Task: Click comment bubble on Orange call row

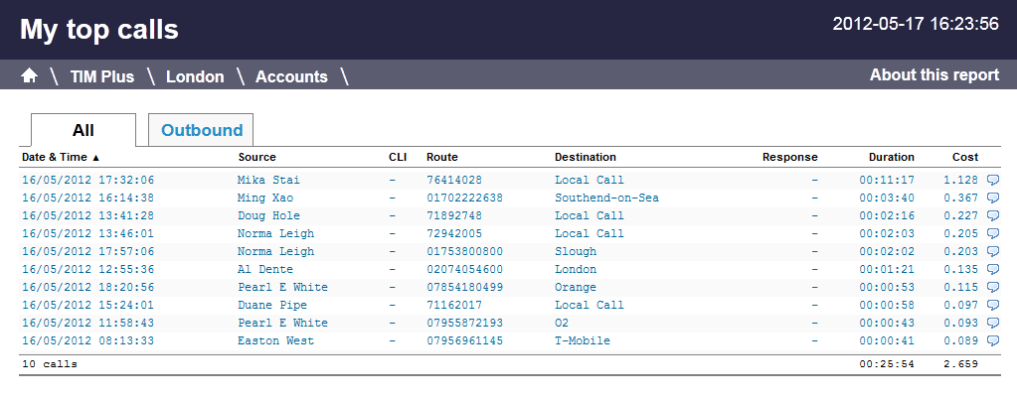Action: 992,287
